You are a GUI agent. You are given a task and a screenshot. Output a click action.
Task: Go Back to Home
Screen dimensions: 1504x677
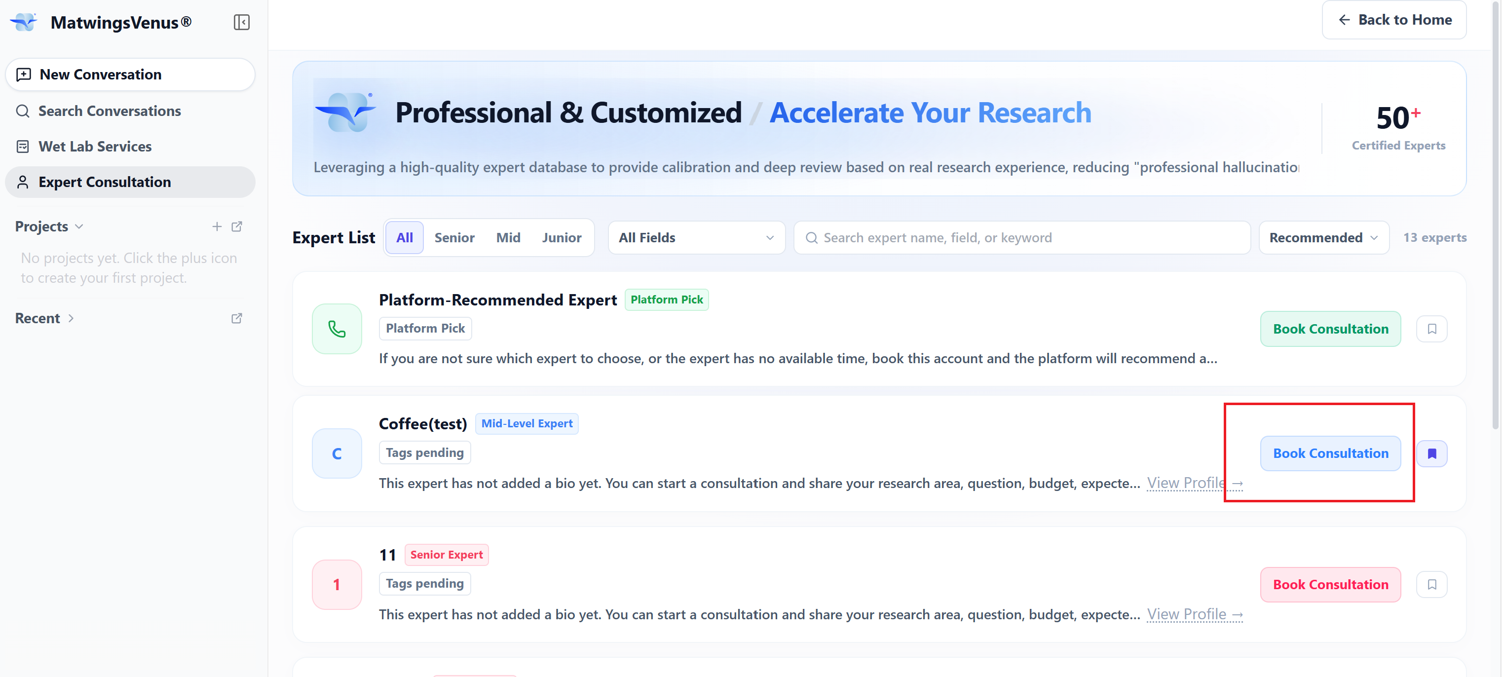(x=1393, y=20)
